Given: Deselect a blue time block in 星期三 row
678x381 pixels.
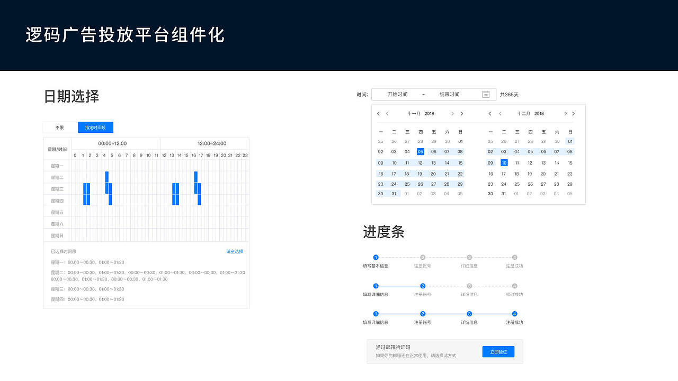Looking at the screenshot, I should (x=86, y=189).
